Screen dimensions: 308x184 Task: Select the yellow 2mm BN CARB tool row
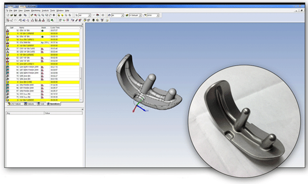click(x=43, y=82)
